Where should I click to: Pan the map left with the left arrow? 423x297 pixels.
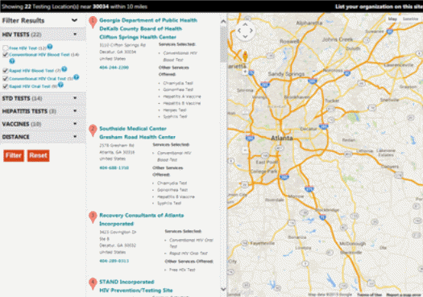point(239,31)
